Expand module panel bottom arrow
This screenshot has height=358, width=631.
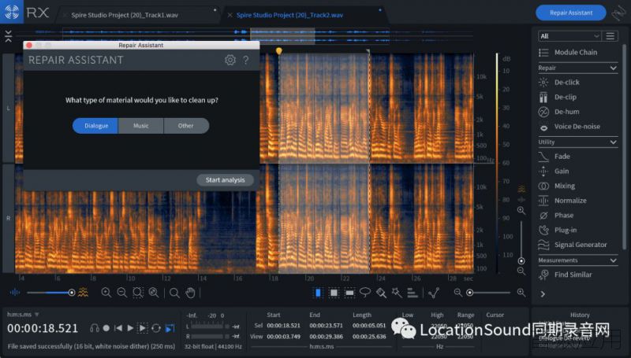[543, 294]
